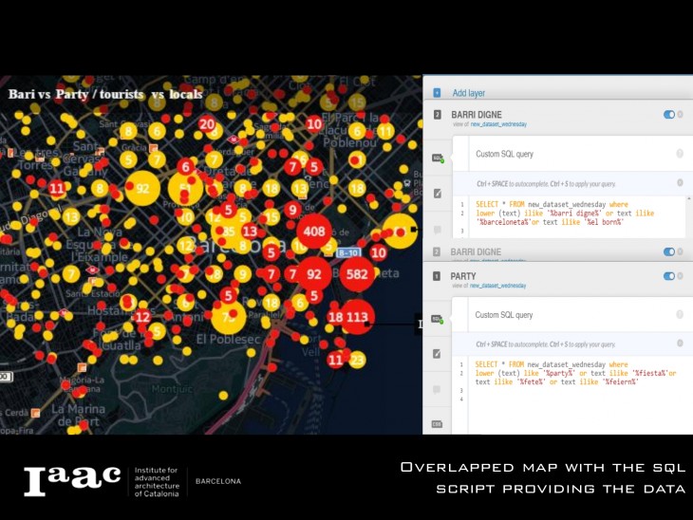Switch off the collapsed BARRI DIGNE layer toggle
Screen dimensions: 693x520
pyautogui.click(x=668, y=252)
